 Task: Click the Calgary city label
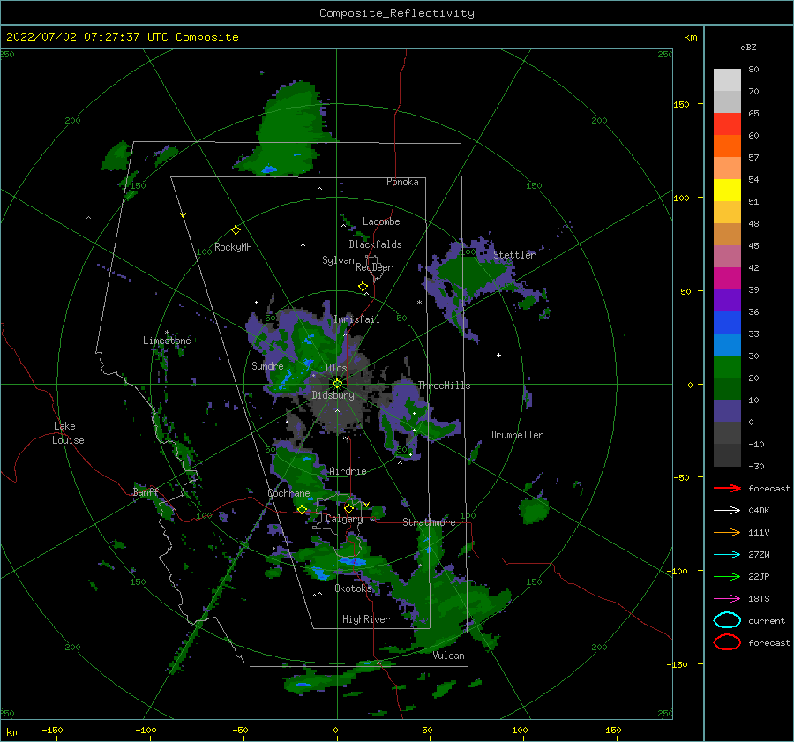pos(344,519)
